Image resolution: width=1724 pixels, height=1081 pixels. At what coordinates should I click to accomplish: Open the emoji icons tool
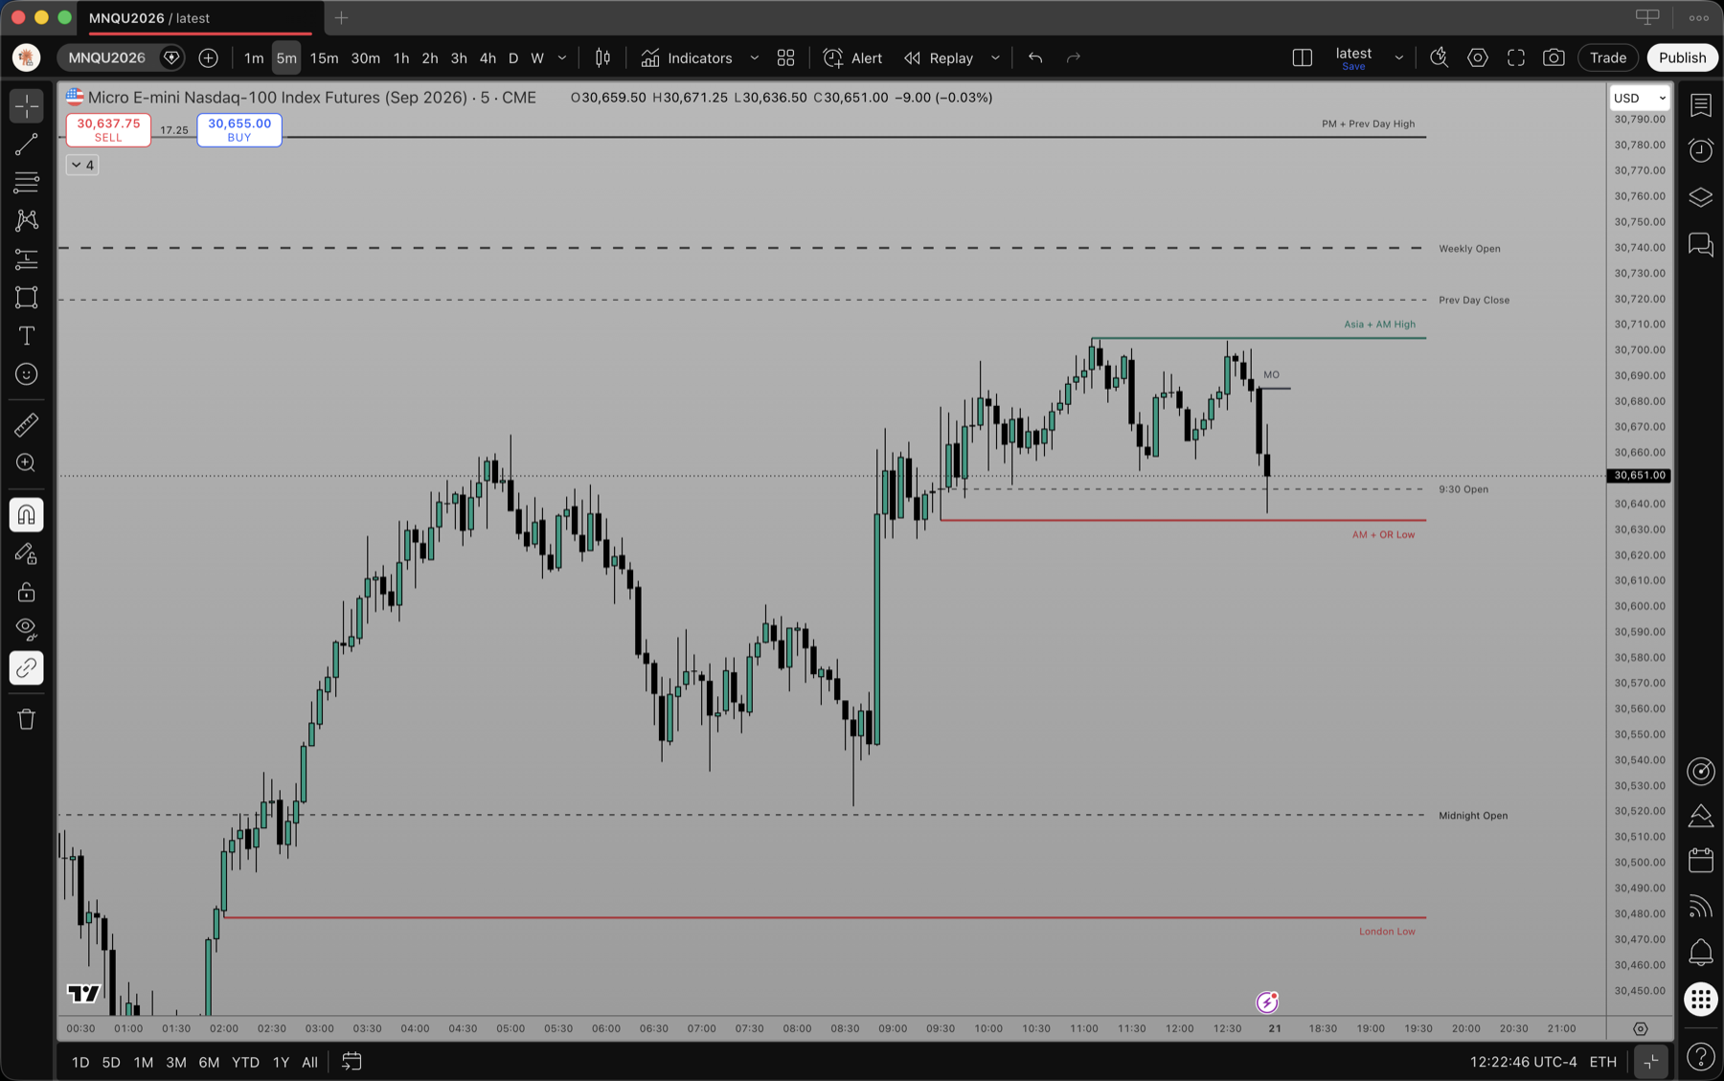coord(27,374)
